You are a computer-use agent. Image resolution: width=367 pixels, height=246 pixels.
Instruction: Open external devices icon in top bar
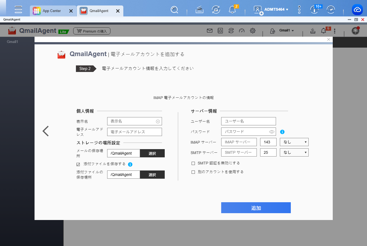[216, 10]
